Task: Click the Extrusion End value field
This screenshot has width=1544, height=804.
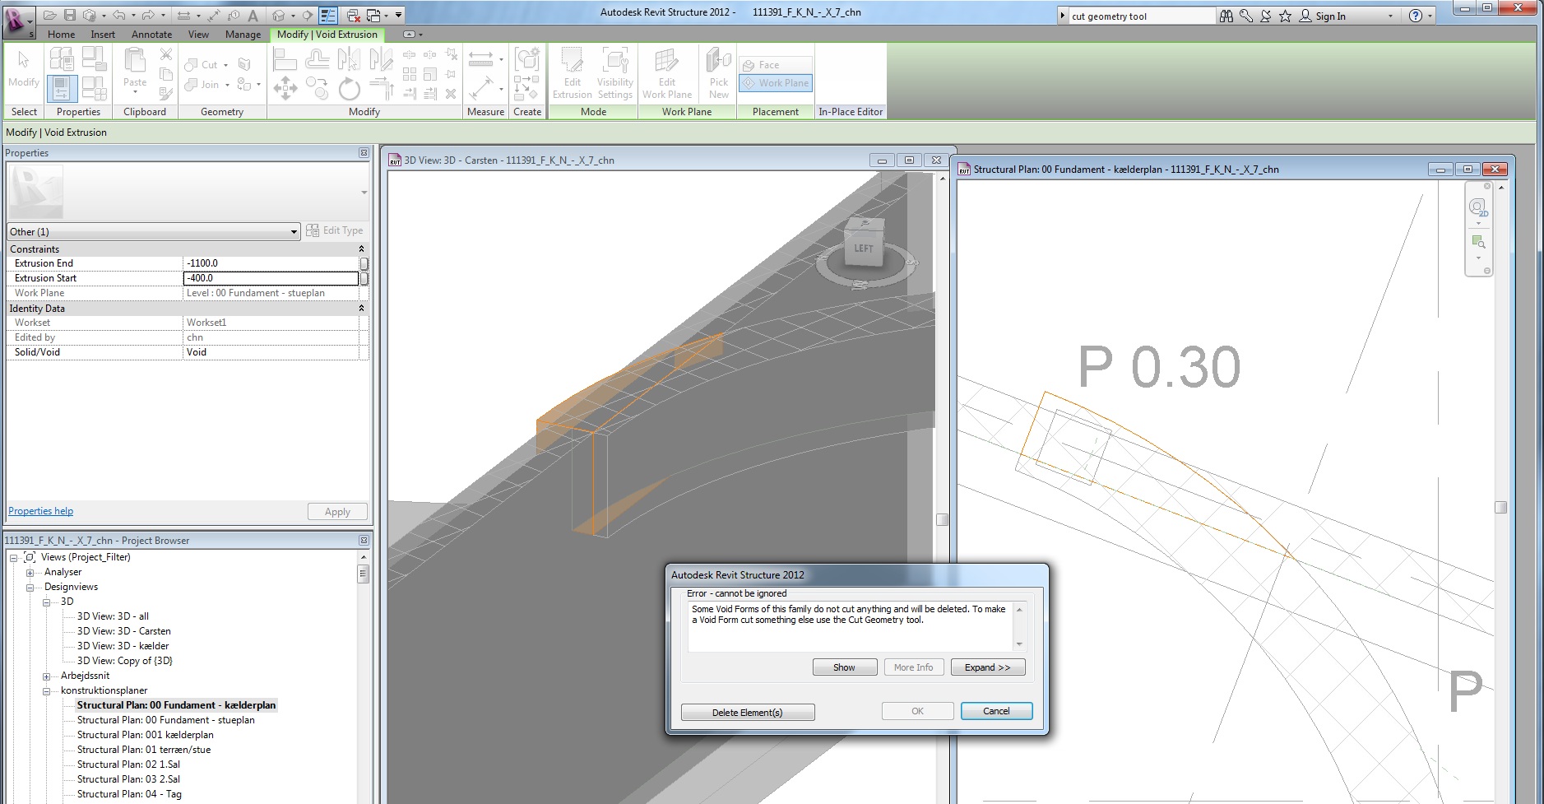Action: (271, 263)
